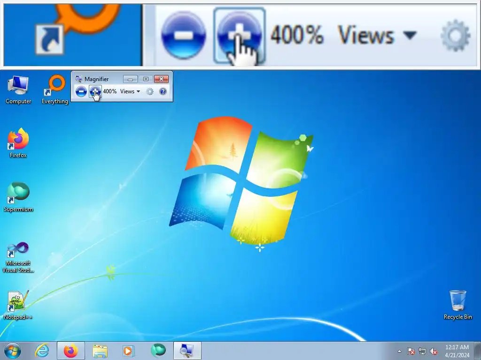The image size is (481, 360).
Task: Launch Internet Explorer from the taskbar
Action: [x=42, y=351]
